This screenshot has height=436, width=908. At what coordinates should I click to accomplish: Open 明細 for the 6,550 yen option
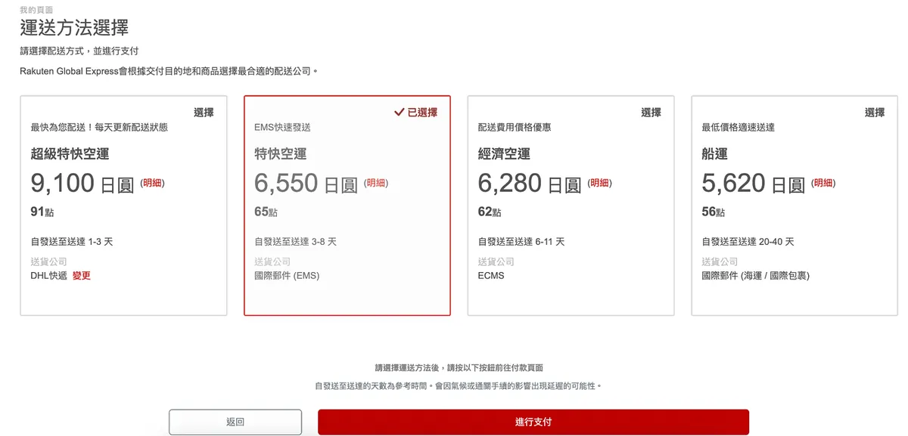pyautogui.click(x=376, y=183)
